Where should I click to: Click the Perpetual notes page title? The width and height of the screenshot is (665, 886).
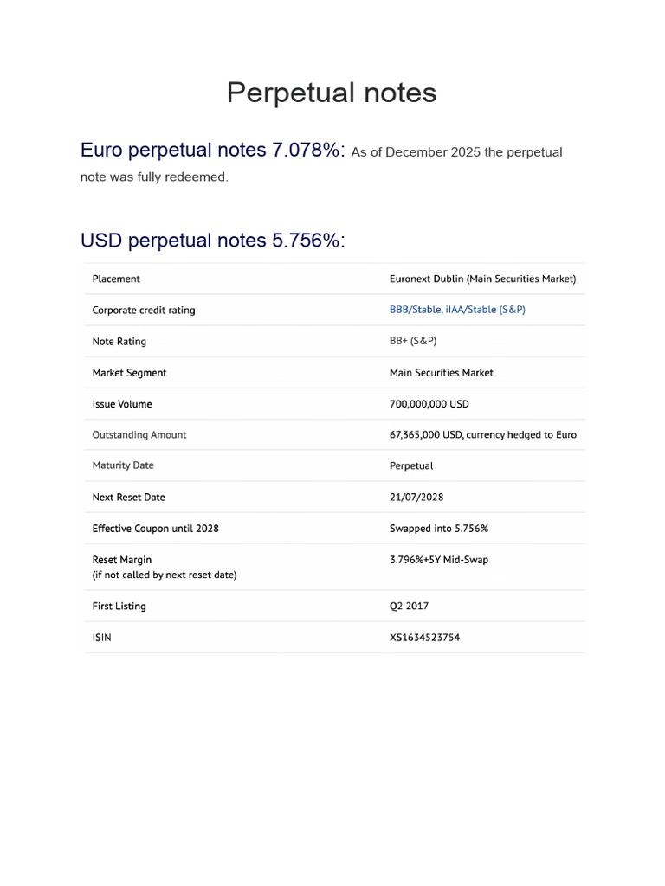coord(332,93)
